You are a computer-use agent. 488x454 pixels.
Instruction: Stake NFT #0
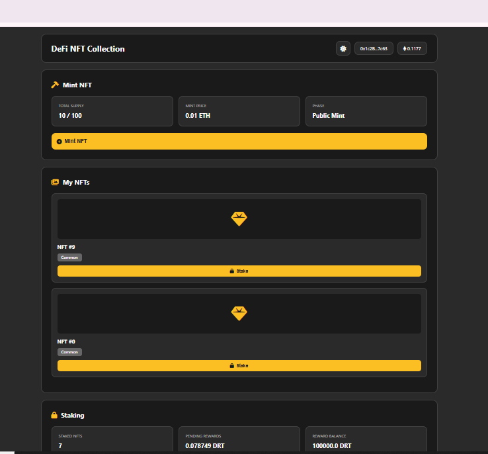pyautogui.click(x=239, y=365)
